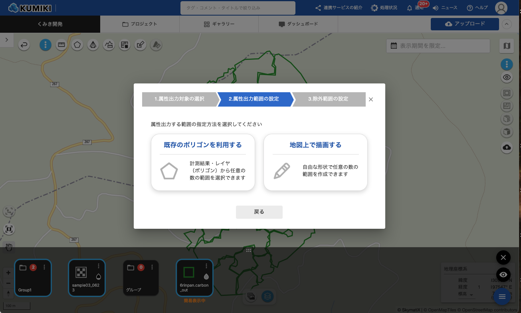The height and width of the screenshot is (313, 521).
Task: Switch to the ギャラリー tab
Action: point(219,24)
